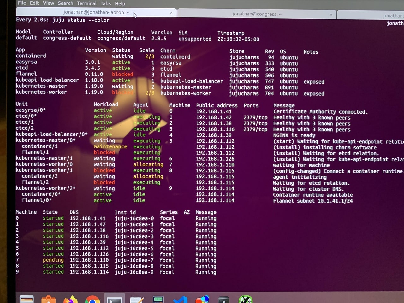This screenshot has width=404, height=303.
Task: Open the Text Editor in the dock
Action: 137,299
